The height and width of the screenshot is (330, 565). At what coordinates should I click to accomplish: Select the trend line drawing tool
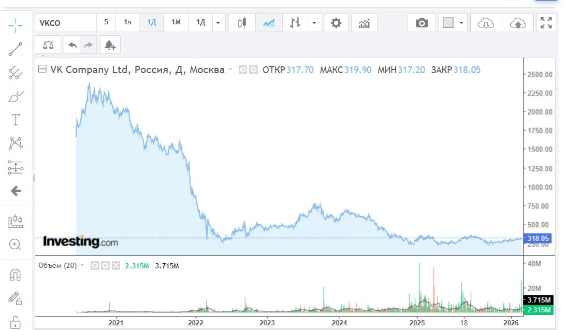pyautogui.click(x=16, y=49)
